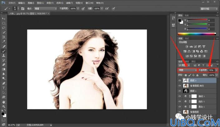Open the 帮助(H) menu
Image resolution: width=220 pixels, height=127 pixels.
point(100,3)
